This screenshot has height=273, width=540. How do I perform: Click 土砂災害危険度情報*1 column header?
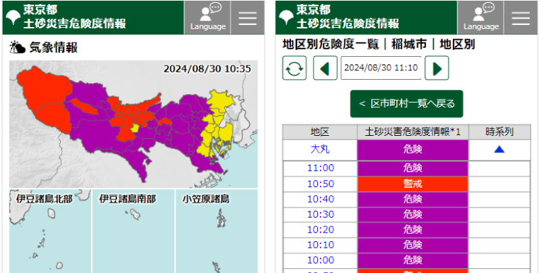(x=412, y=132)
